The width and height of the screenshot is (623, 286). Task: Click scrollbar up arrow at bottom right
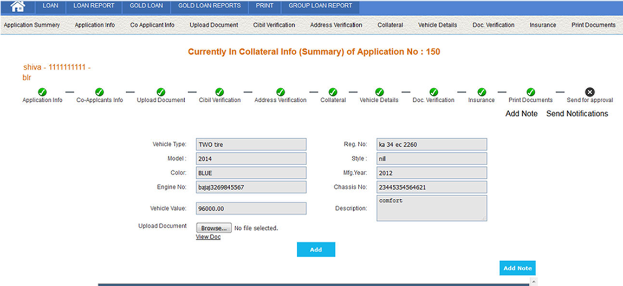(x=534, y=281)
